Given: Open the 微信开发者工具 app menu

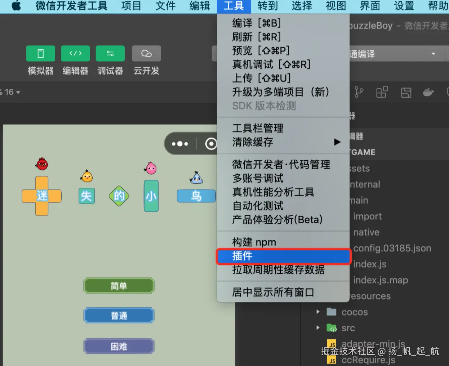Looking at the screenshot, I should (x=71, y=6).
